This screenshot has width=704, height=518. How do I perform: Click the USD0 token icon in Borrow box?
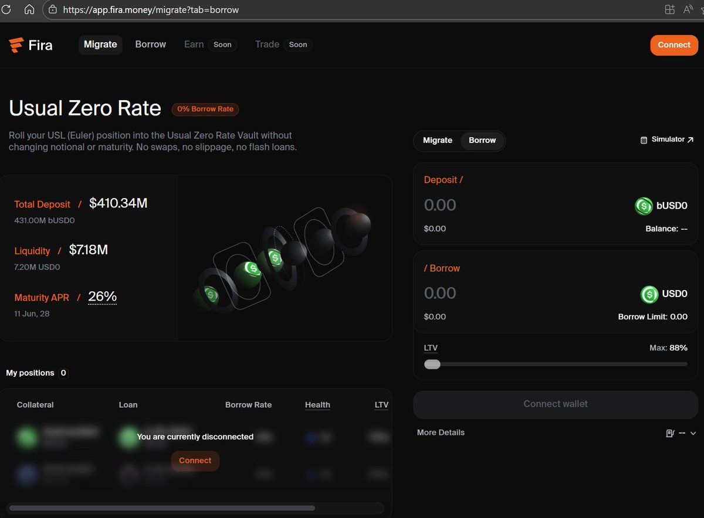[649, 294]
